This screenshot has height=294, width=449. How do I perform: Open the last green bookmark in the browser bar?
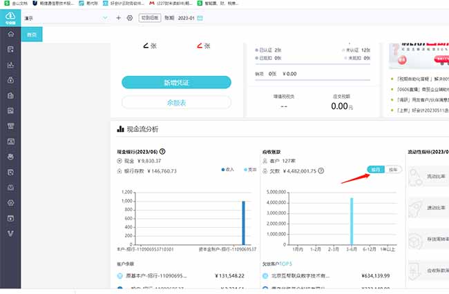200,3
